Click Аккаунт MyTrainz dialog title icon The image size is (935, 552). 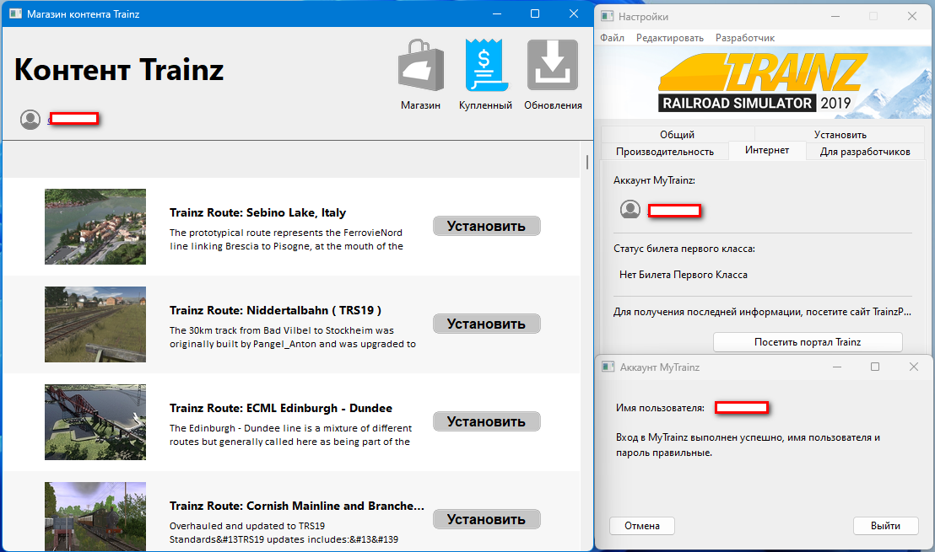click(x=608, y=367)
